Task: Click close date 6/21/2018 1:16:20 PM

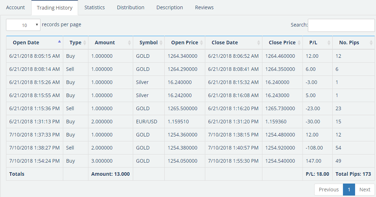Action: [x=234, y=109]
